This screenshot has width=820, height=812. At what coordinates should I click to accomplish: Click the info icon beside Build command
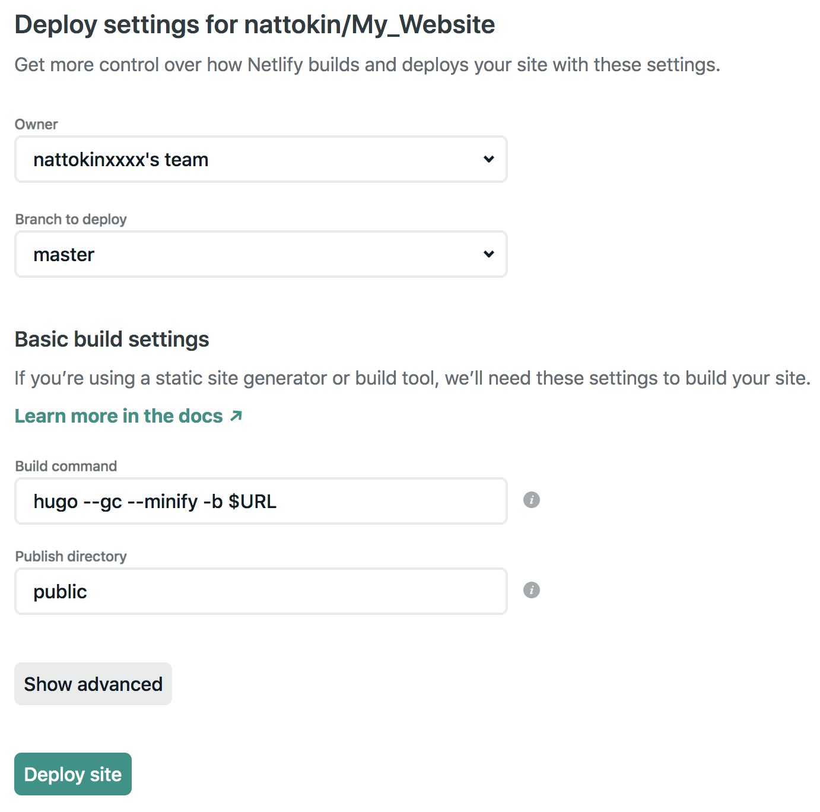point(531,500)
